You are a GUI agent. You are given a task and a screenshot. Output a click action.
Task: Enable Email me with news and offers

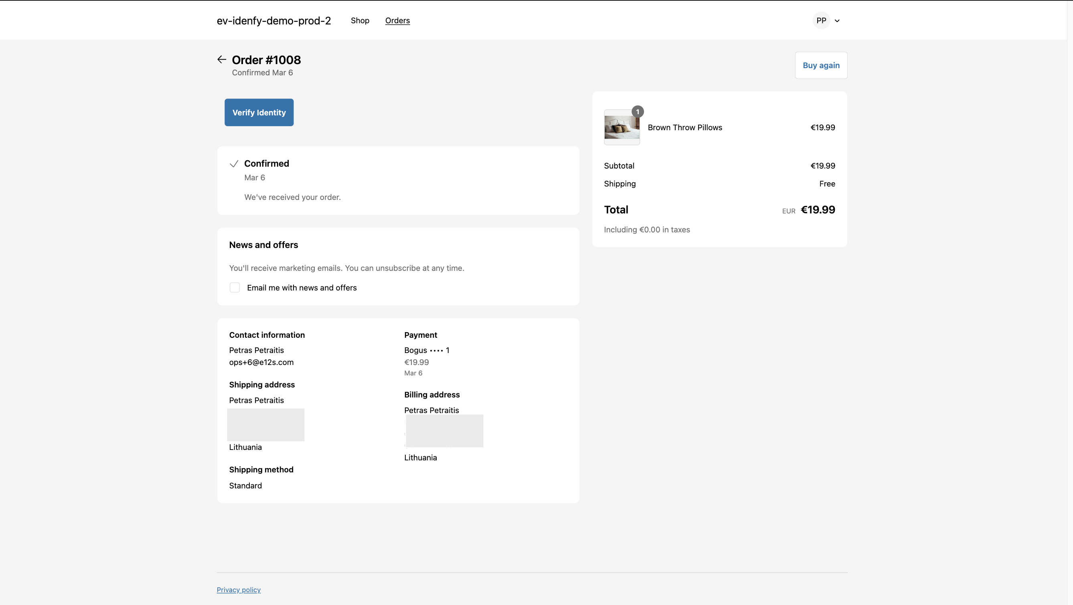coord(235,288)
